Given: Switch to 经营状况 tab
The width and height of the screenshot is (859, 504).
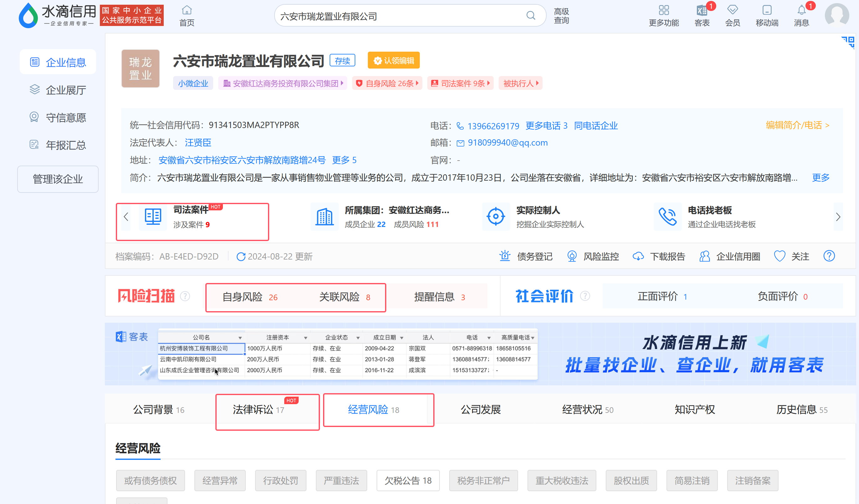Looking at the screenshot, I should tap(588, 409).
